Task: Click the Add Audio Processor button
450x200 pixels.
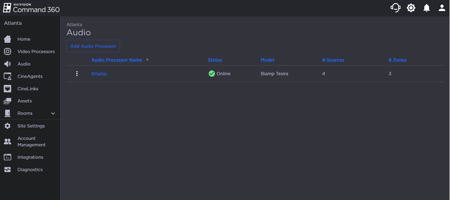Action: pos(93,46)
